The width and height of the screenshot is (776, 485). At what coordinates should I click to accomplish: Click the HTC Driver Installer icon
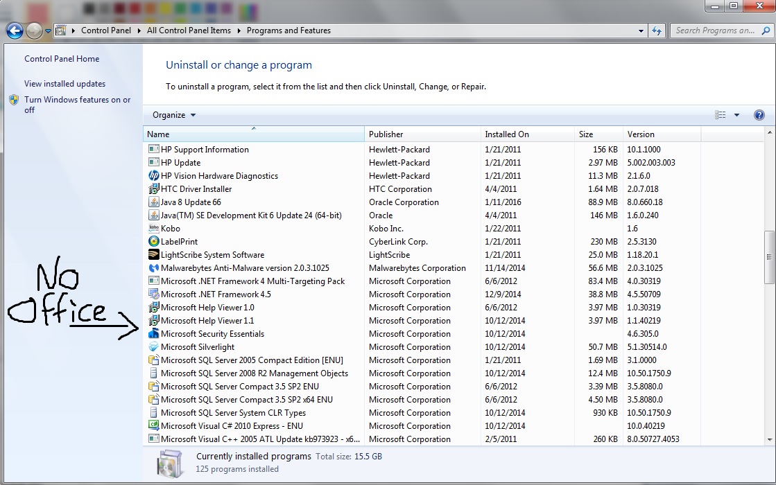(x=153, y=189)
